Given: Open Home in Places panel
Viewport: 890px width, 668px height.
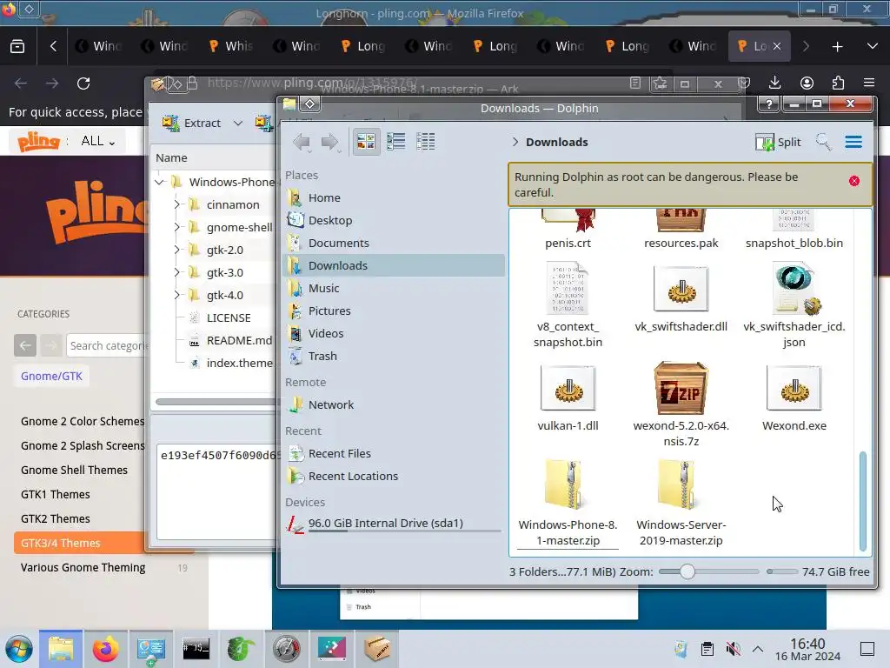Looking at the screenshot, I should (x=394, y=197).
